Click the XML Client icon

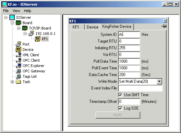pos(19,55)
